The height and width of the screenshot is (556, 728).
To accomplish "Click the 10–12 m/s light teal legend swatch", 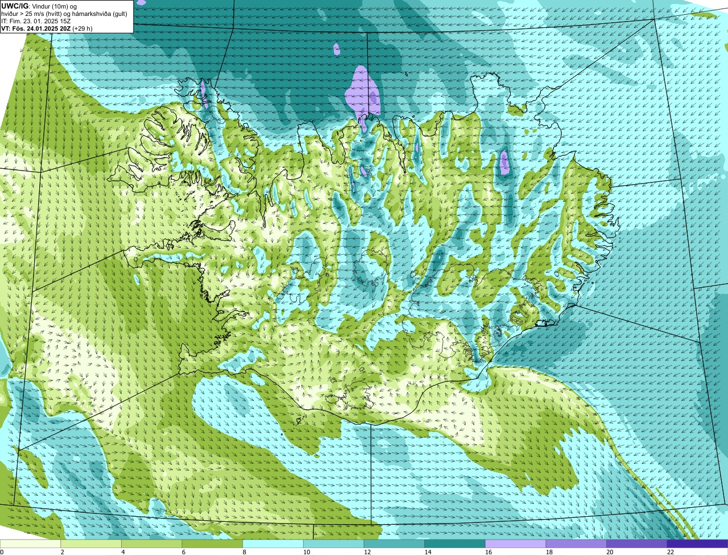I will (333, 543).
